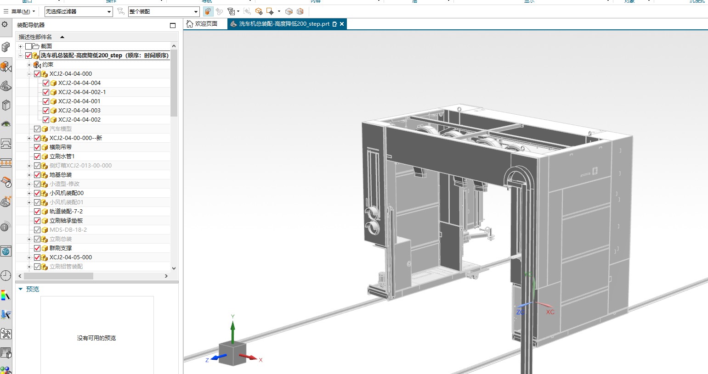Expand the XCJ2-04-05-000 node
The width and height of the screenshot is (708, 374).
click(x=29, y=257)
